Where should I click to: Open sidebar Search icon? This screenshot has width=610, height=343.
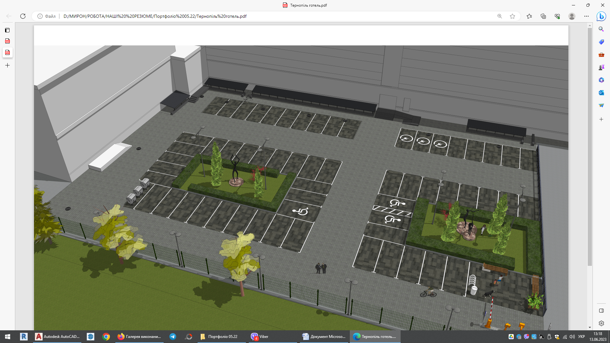click(x=601, y=29)
